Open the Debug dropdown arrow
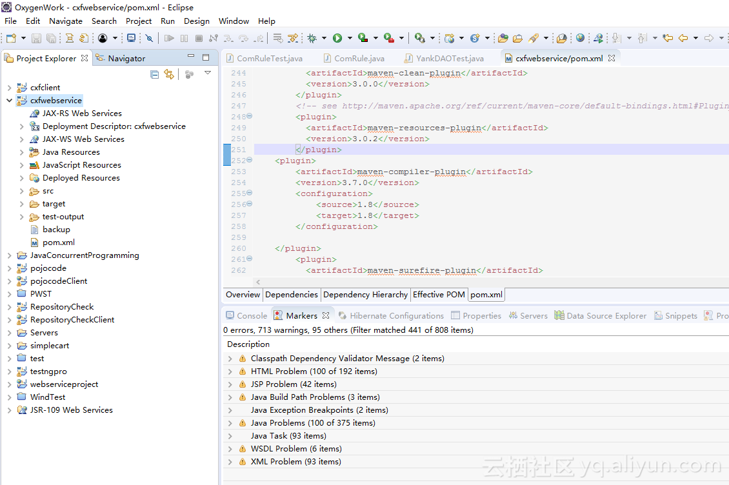The width and height of the screenshot is (729, 485). (324, 38)
